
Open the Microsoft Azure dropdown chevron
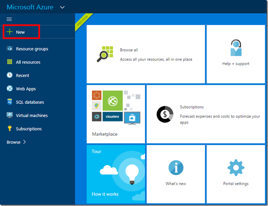point(62,7)
